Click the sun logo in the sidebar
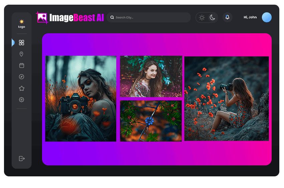284x188 pixels. [22, 22]
